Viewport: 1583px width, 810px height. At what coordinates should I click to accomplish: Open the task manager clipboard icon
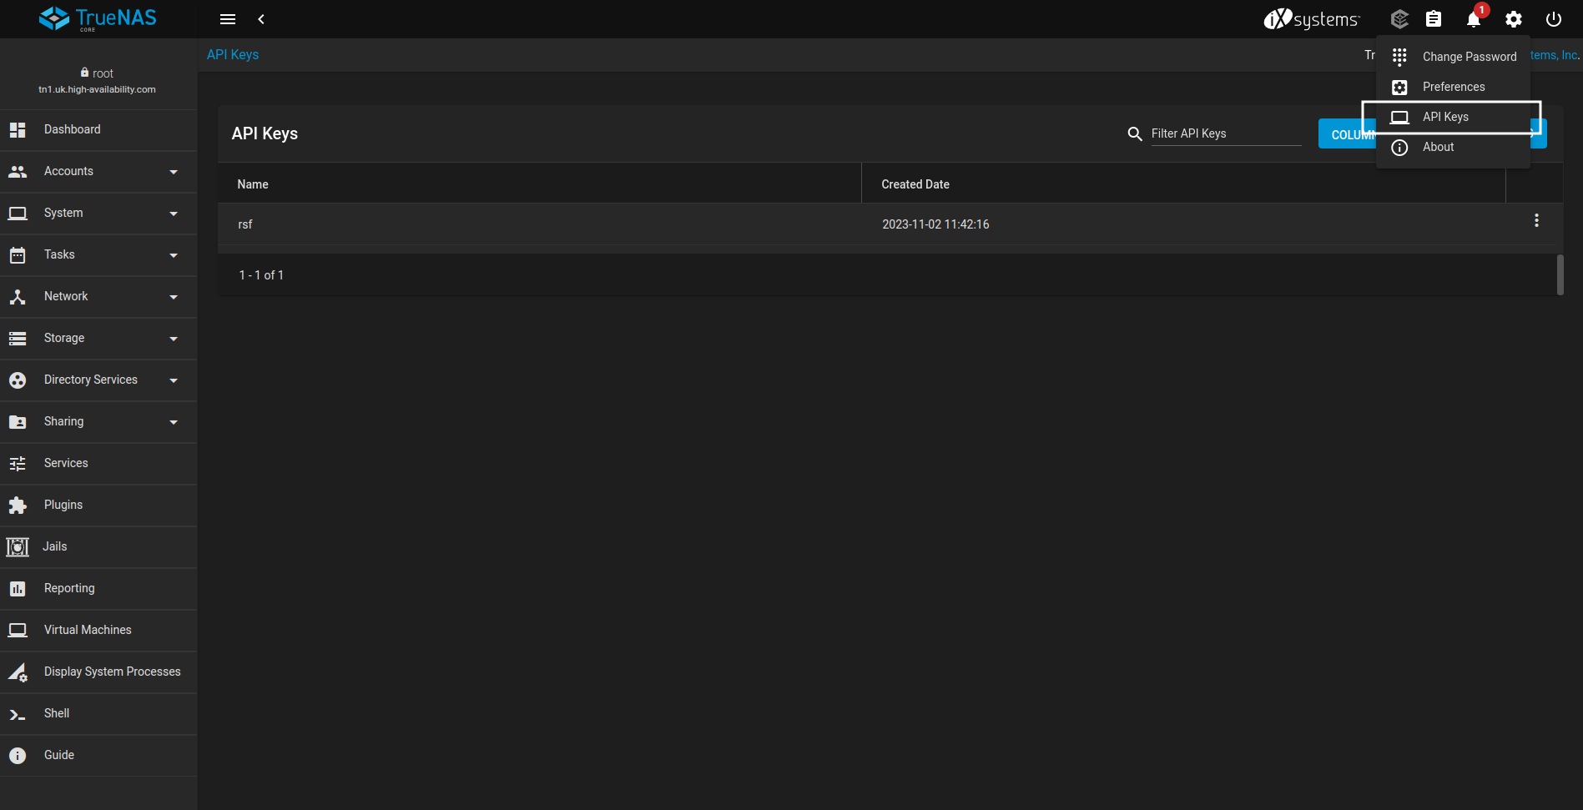(1433, 19)
